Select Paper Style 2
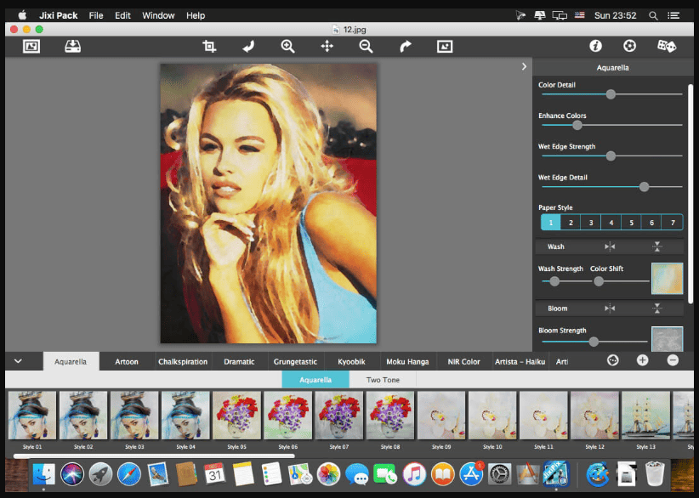699x498 pixels. click(571, 223)
